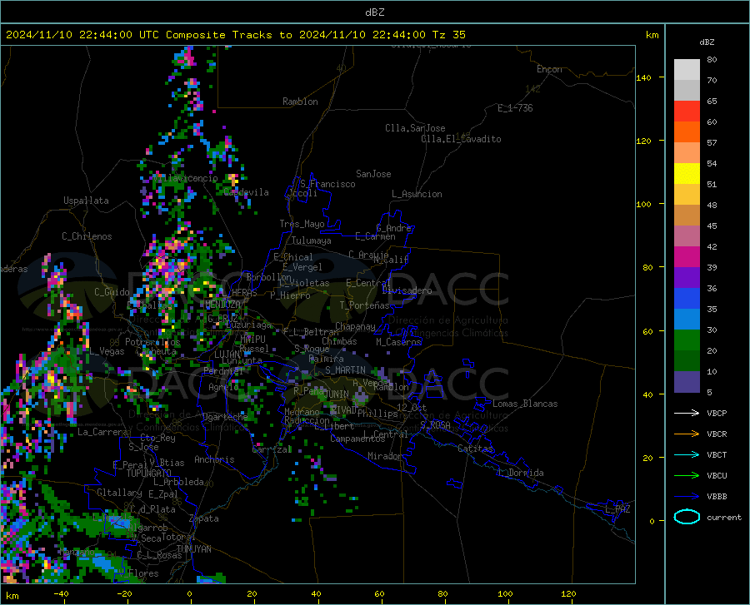Click the C_Chilenos label

pyautogui.click(x=87, y=236)
